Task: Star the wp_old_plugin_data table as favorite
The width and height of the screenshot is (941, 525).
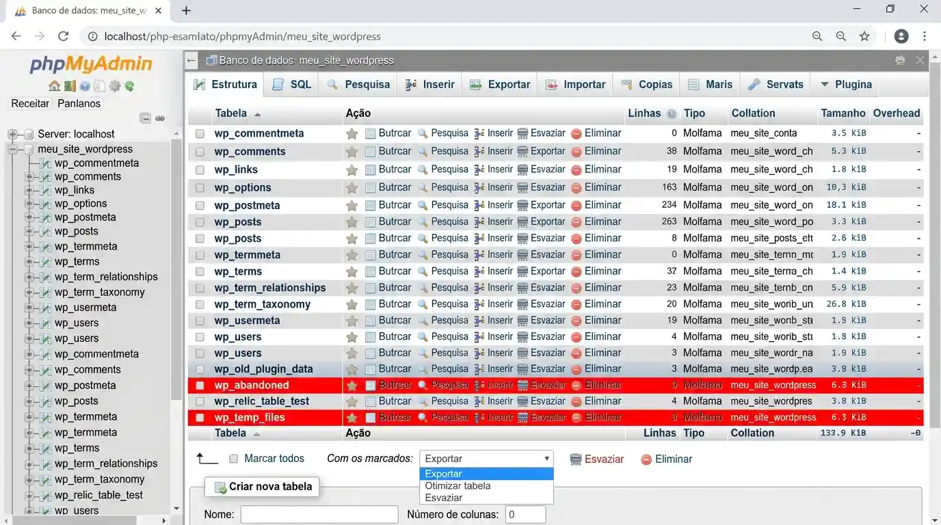Action: point(352,369)
